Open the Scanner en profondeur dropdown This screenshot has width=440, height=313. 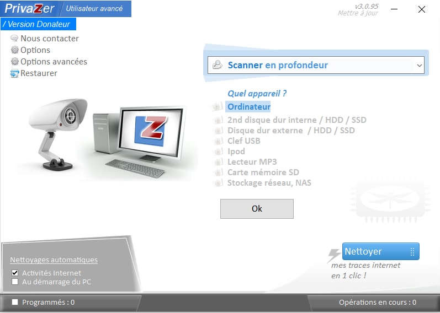coord(316,65)
